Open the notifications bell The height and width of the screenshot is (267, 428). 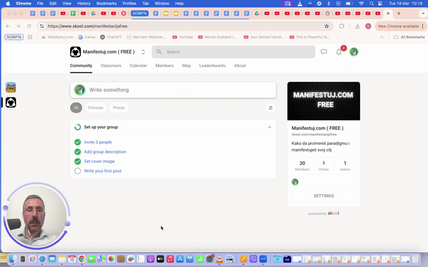tap(339, 52)
